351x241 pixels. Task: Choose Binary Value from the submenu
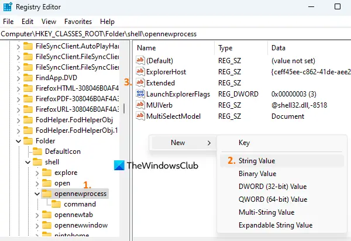pos(282,174)
